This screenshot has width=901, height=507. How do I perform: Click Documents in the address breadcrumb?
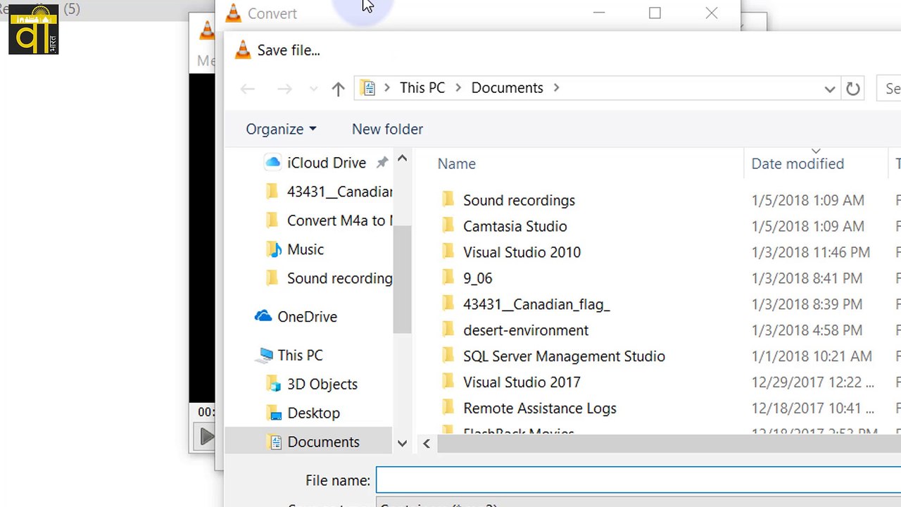pos(507,88)
